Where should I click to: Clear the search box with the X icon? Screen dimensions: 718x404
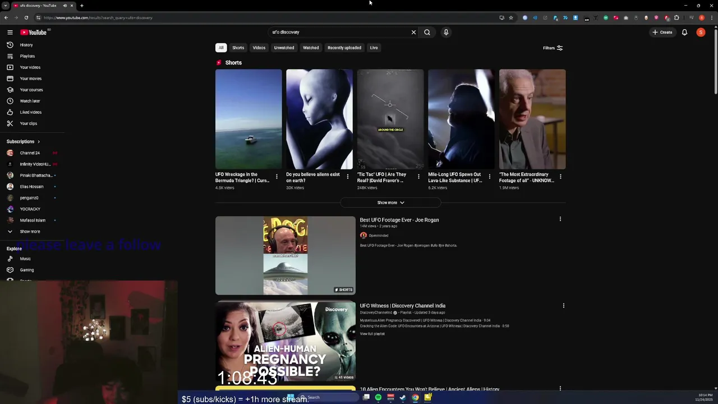click(414, 32)
